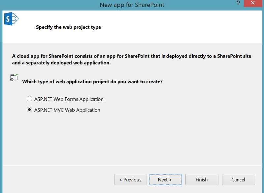Select the ASP.NET MVC Web Application radio button
This screenshot has width=264, height=193.
[x=29, y=110]
